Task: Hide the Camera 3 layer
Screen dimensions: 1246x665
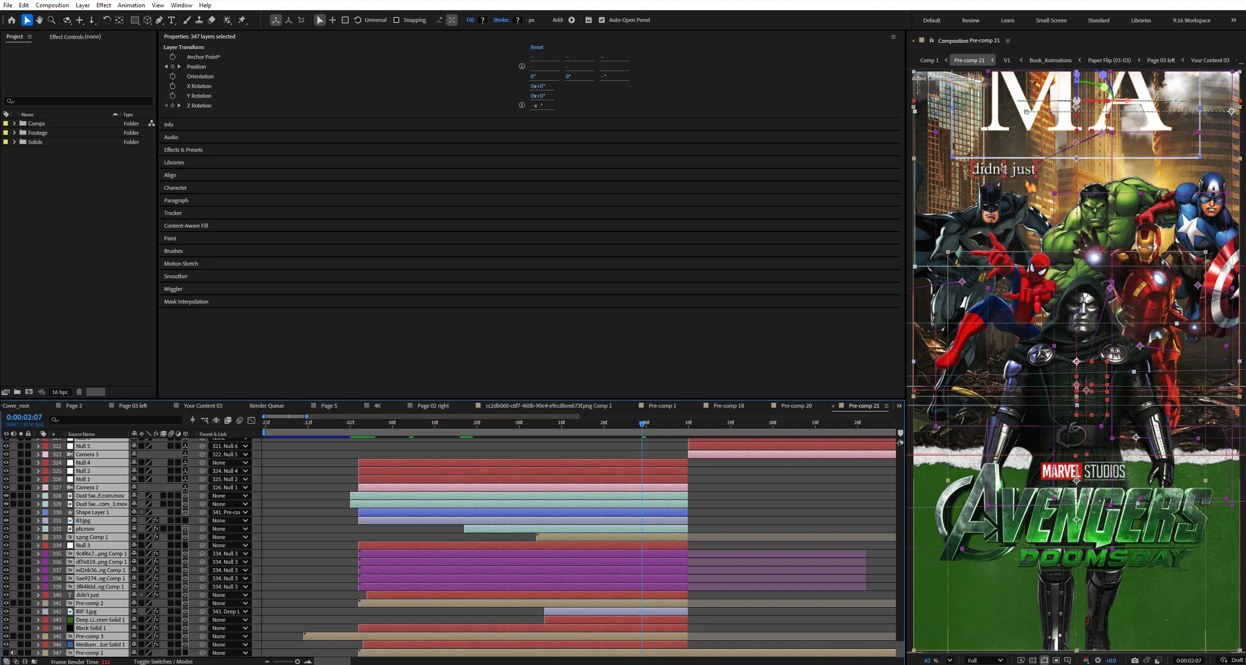Action: pos(6,454)
